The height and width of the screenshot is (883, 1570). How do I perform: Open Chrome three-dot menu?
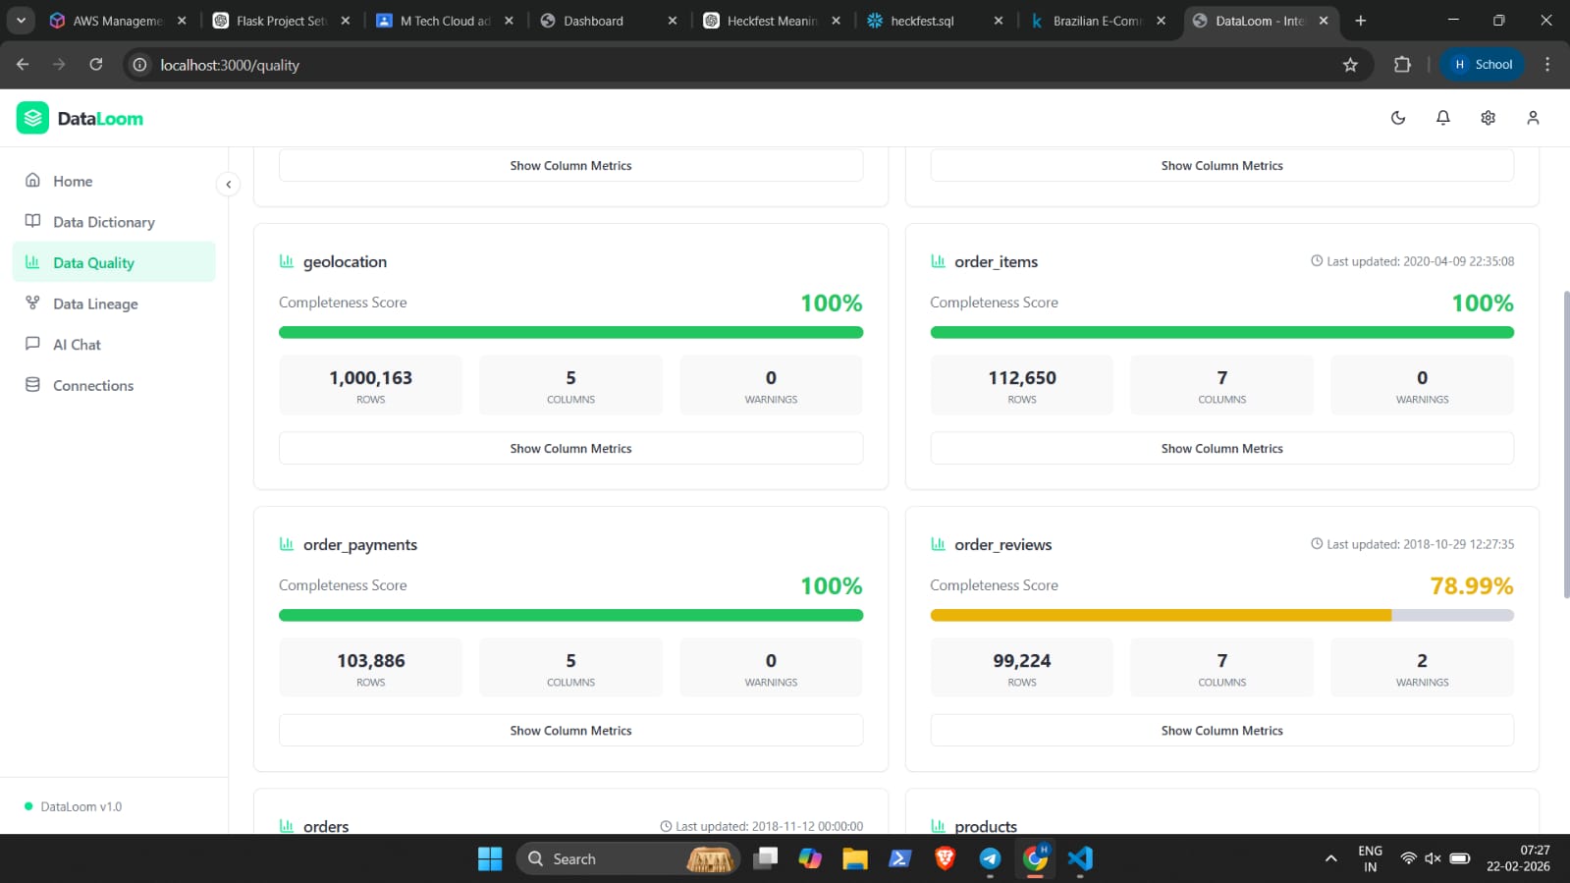[x=1547, y=65]
